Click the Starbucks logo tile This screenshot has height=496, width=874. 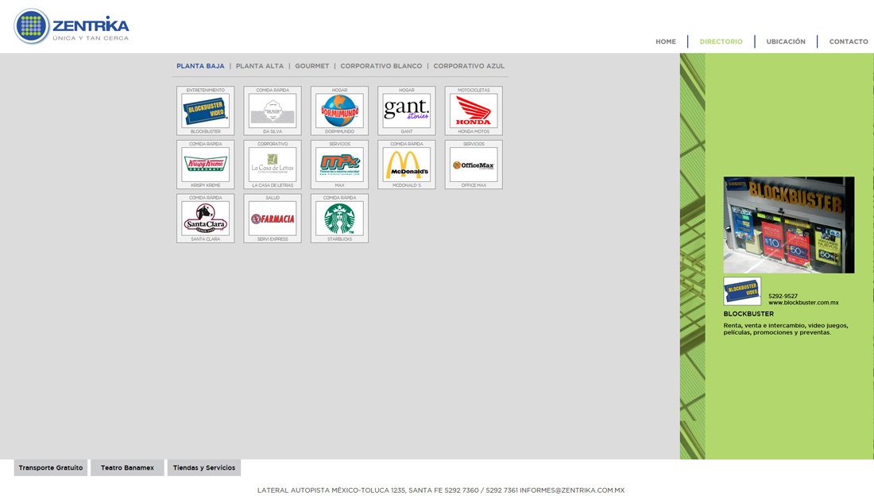coord(339,218)
